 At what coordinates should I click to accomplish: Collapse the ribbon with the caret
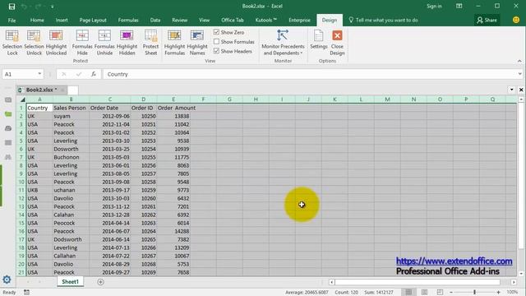(519, 61)
